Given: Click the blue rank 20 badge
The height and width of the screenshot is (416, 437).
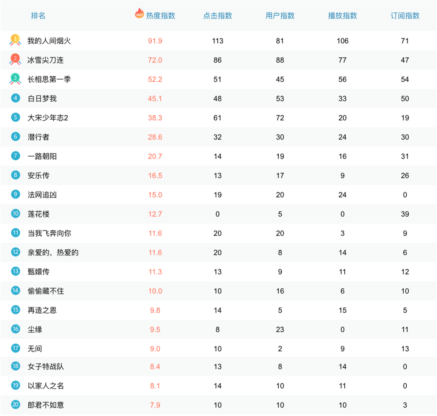Looking at the screenshot, I should click(x=15, y=405).
